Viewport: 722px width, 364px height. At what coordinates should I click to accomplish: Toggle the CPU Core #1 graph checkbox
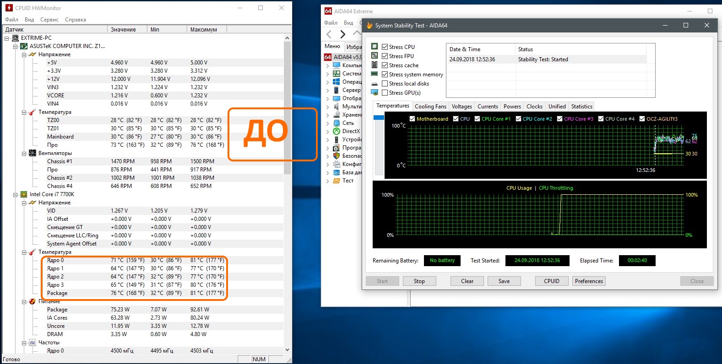[477, 119]
